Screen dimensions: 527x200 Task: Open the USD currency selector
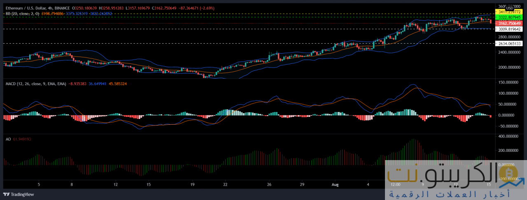coord(509,8)
